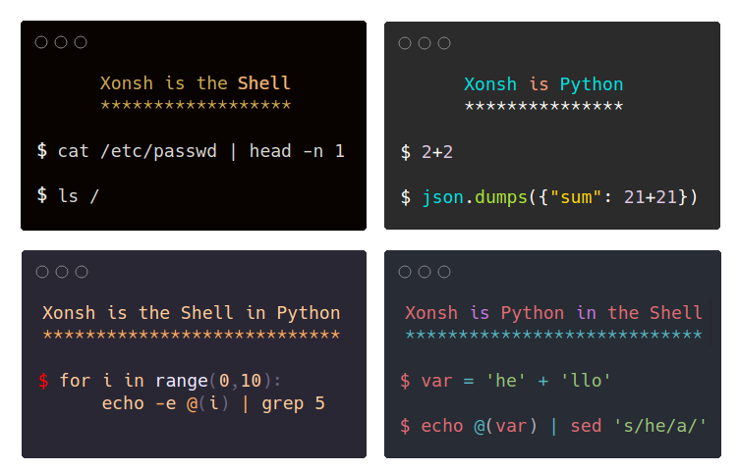Screen dimensions: 739x472
Task: Click middle window circle in top-right terminal
Action: tap(425, 43)
